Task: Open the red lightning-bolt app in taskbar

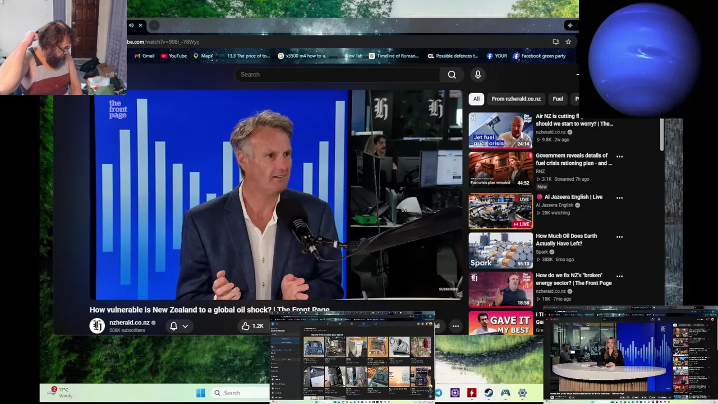Action: tap(472, 393)
